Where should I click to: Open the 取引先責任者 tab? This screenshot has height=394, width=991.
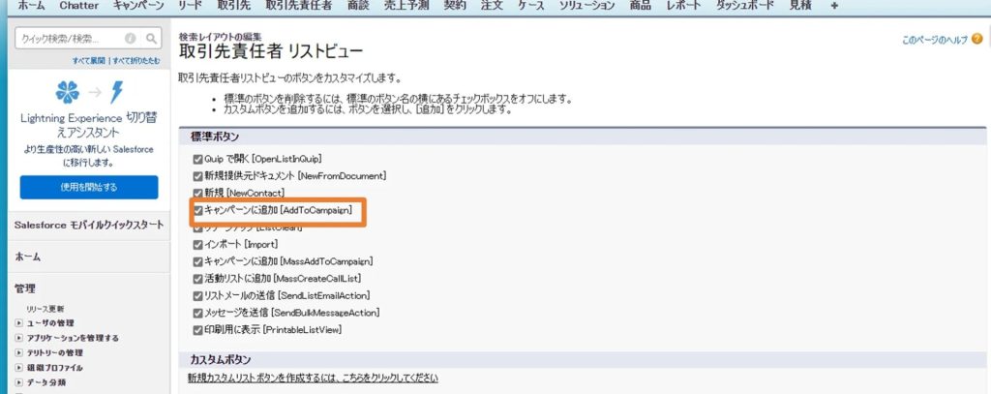[x=298, y=5]
